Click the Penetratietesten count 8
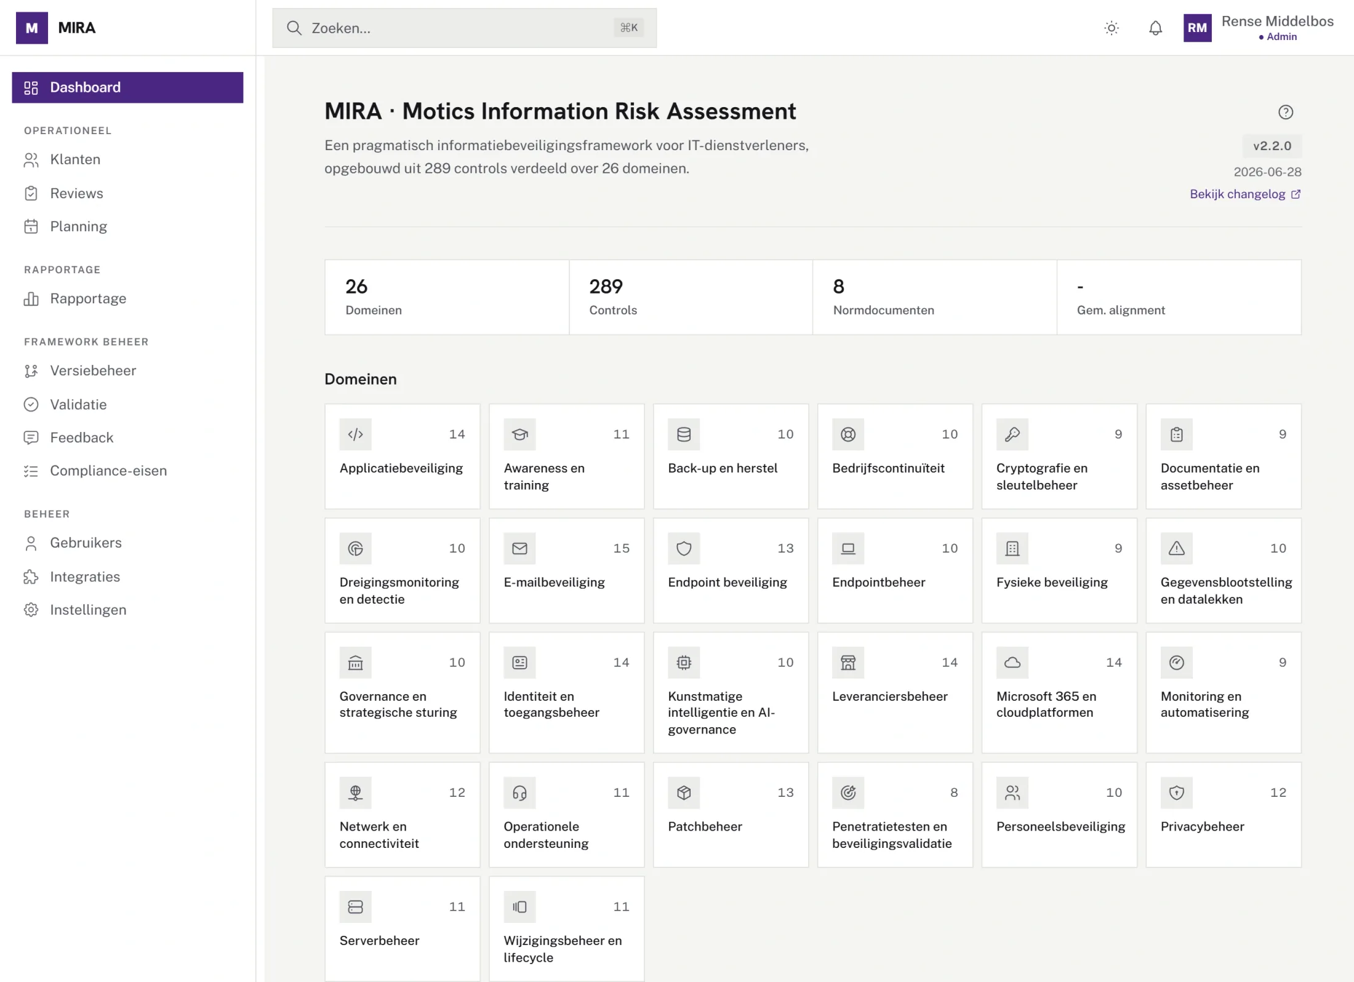The width and height of the screenshot is (1354, 982). coord(954,792)
